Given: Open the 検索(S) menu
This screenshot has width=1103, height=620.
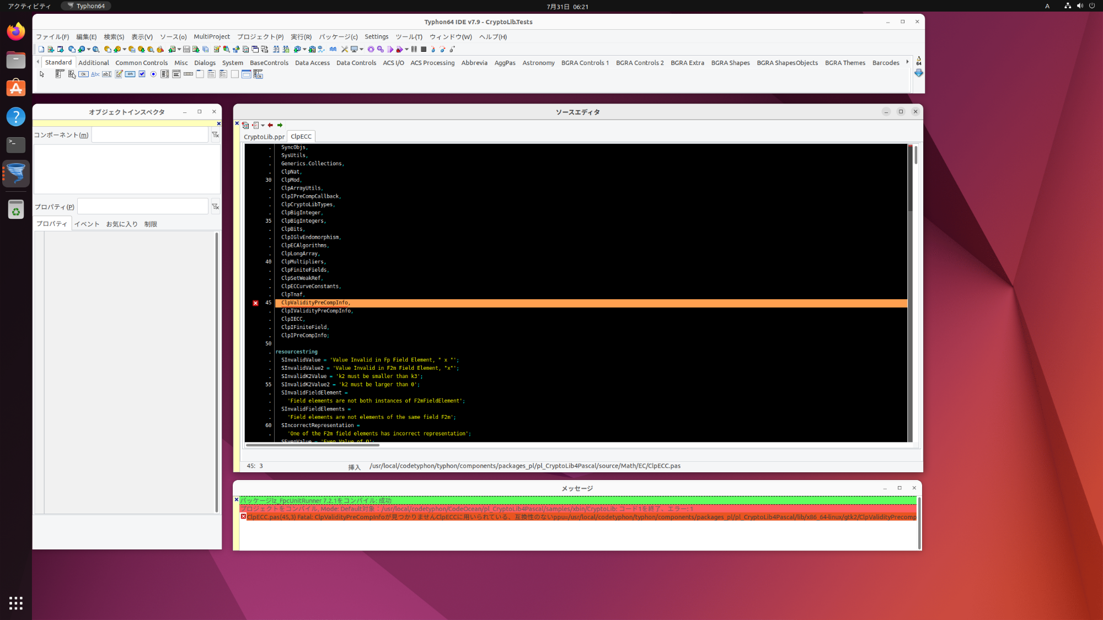Looking at the screenshot, I should tap(114, 37).
